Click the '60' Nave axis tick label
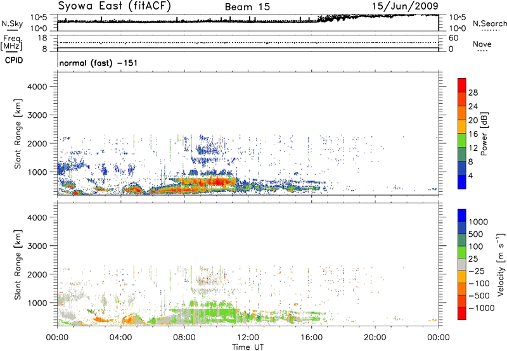 click(453, 38)
